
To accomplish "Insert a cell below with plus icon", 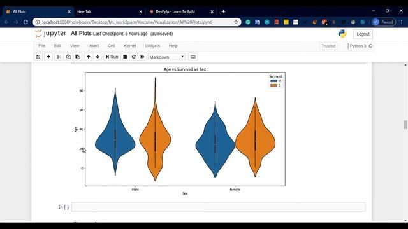I will 48,57.
